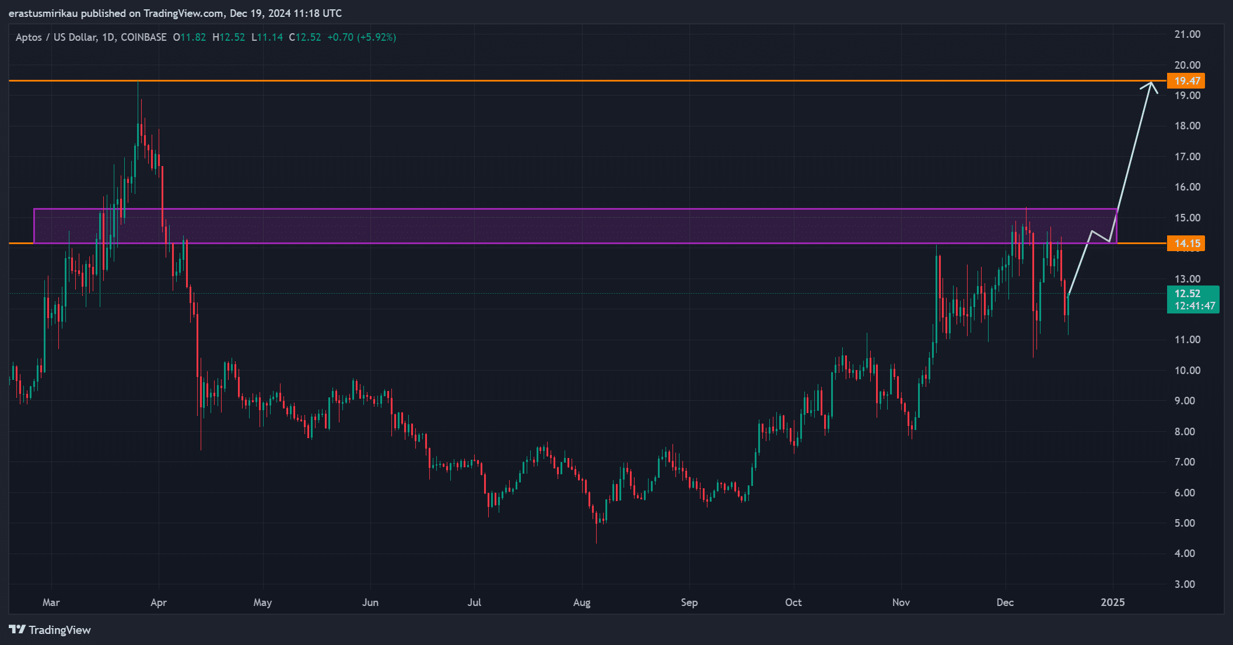Viewport: 1233px width, 645px height.
Task: Click the 16.00 price scale label
Action: (x=1188, y=187)
